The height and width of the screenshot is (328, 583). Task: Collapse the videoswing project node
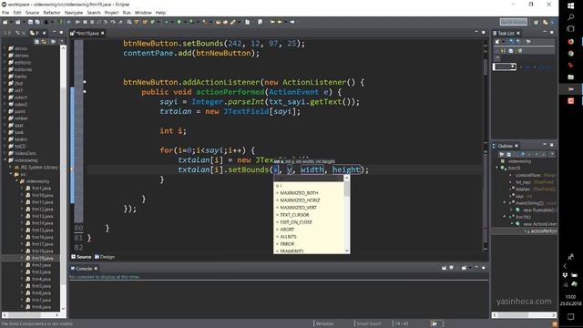[x=5, y=160]
